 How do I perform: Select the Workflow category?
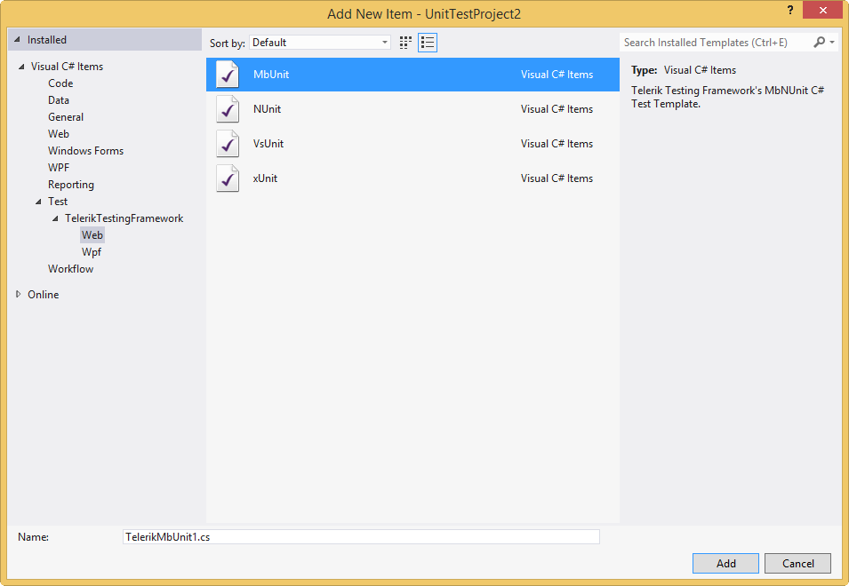coord(70,269)
